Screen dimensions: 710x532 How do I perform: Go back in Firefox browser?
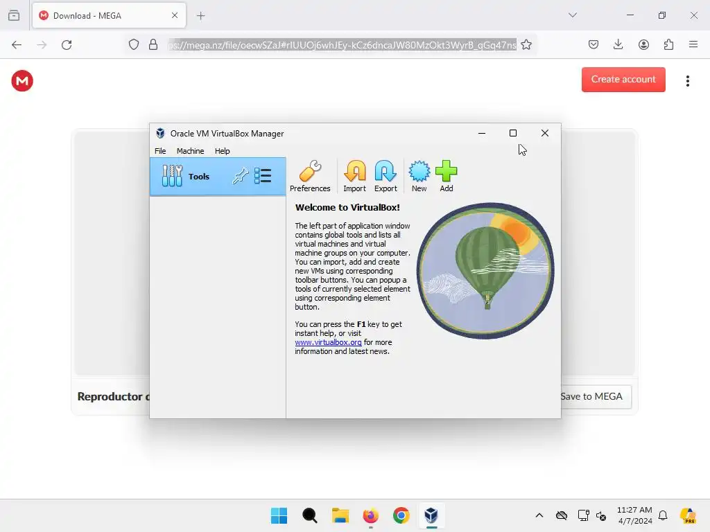coord(17,45)
